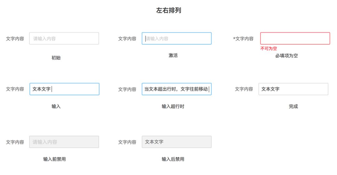Click the 必填项为空 caption
Viewport: 337px width, 175px height.
286,56
